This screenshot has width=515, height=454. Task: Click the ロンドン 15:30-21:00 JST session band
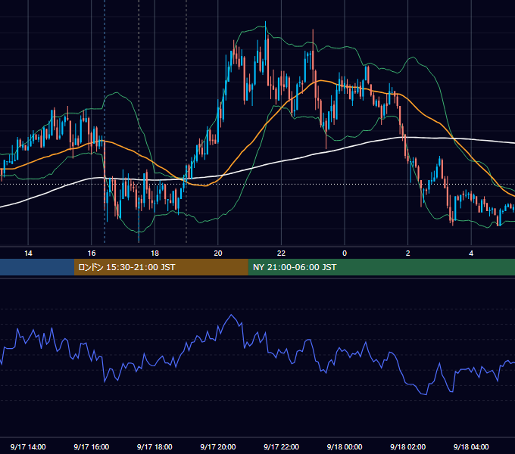161,267
